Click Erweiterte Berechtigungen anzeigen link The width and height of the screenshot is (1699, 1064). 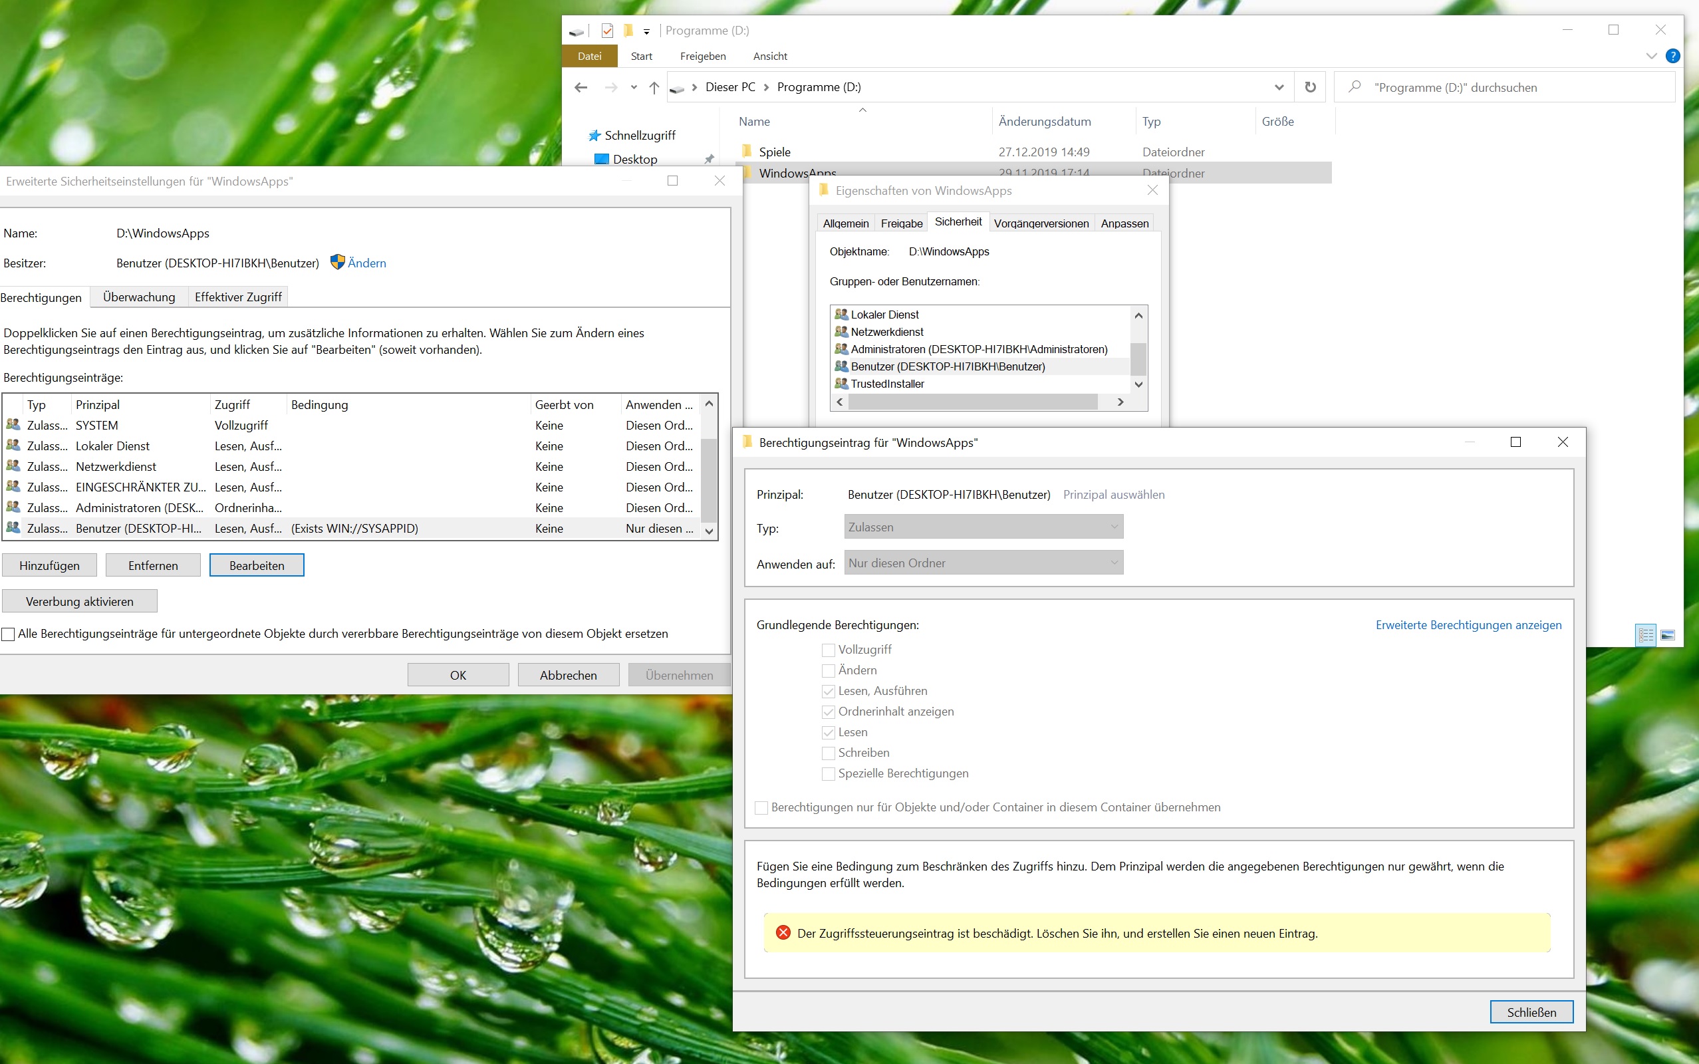1468,625
